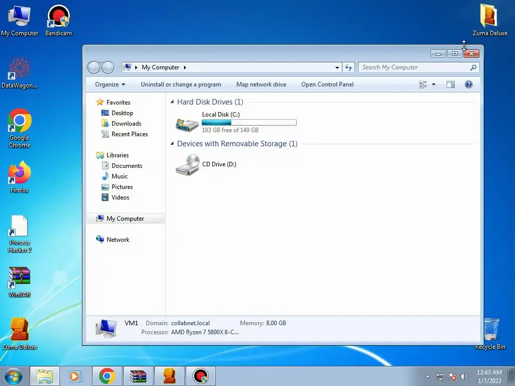Image resolution: width=515 pixels, height=386 pixels.
Task: Click the My Computer breadcrumb segment
Action: tap(160, 67)
